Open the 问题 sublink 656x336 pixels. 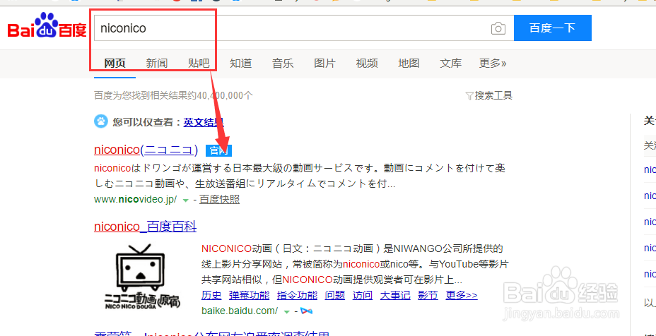click(334, 296)
